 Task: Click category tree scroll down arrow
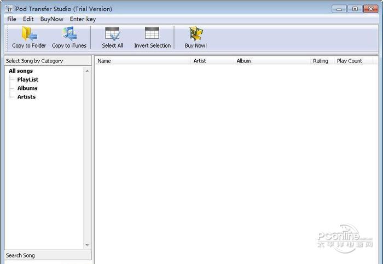tap(87, 245)
